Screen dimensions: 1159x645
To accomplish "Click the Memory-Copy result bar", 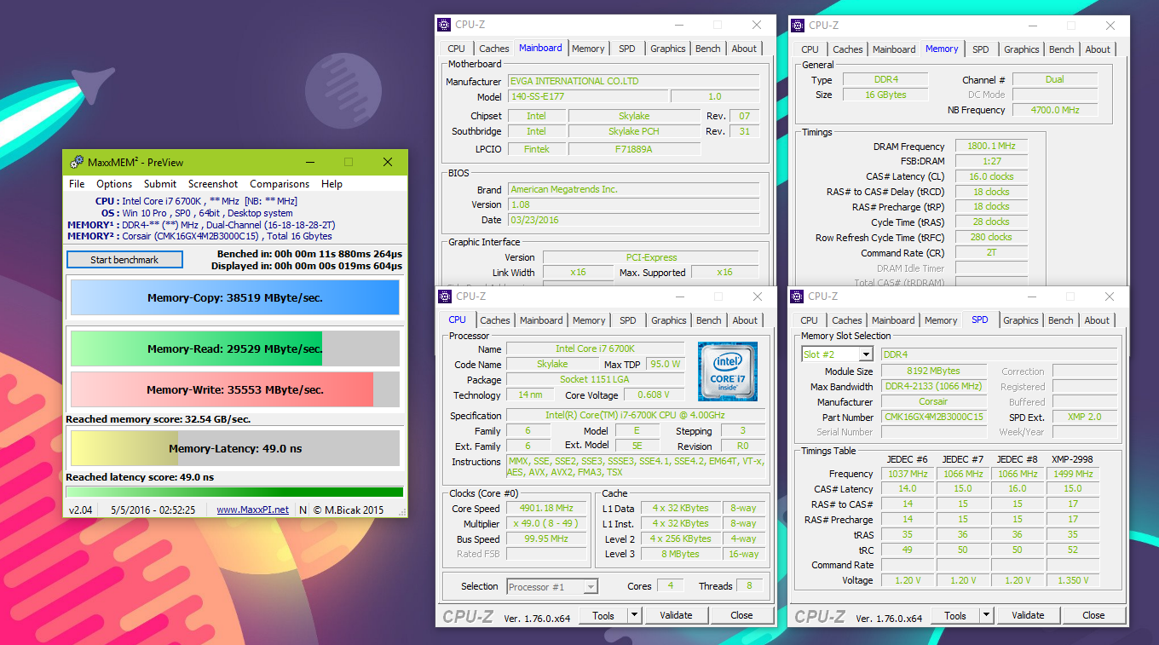I will [x=235, y=298].
